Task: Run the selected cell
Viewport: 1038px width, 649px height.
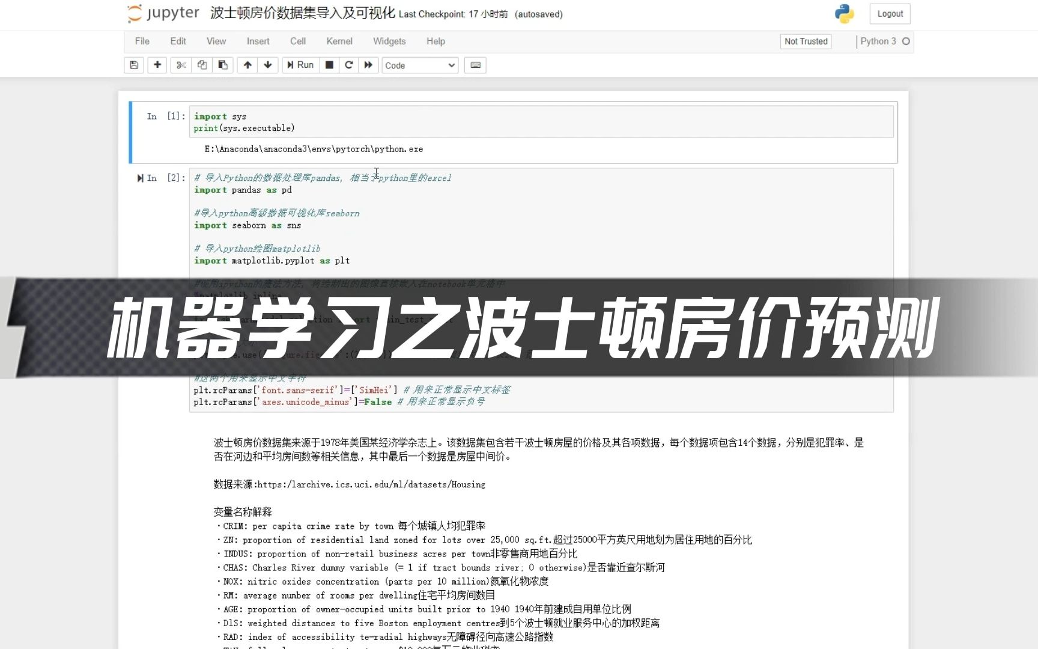Action: (x=300, y=65)
